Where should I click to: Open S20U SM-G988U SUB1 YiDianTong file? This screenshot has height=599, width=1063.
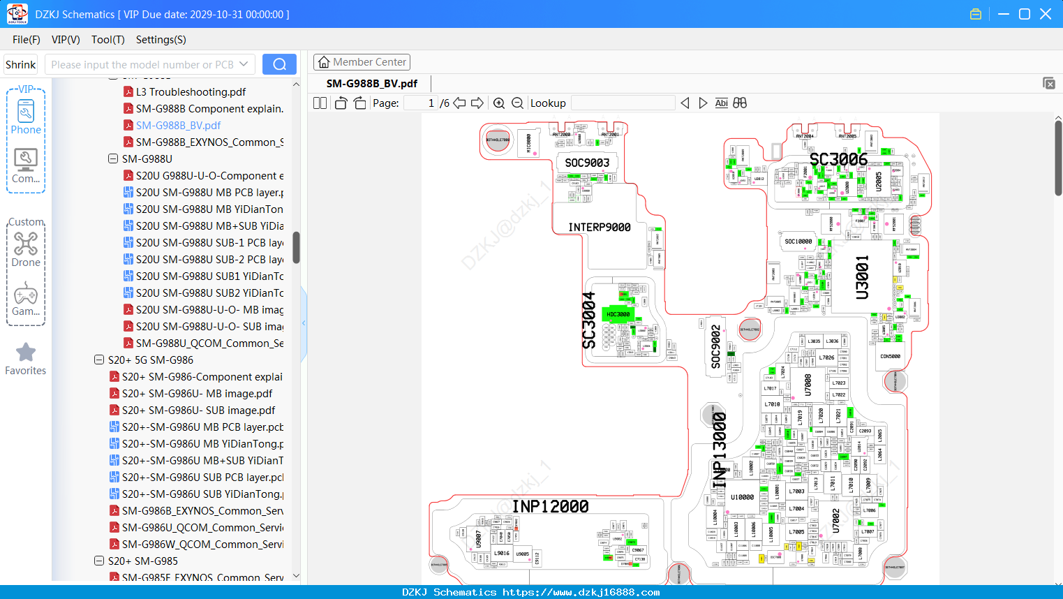click(x=209, y=276)
